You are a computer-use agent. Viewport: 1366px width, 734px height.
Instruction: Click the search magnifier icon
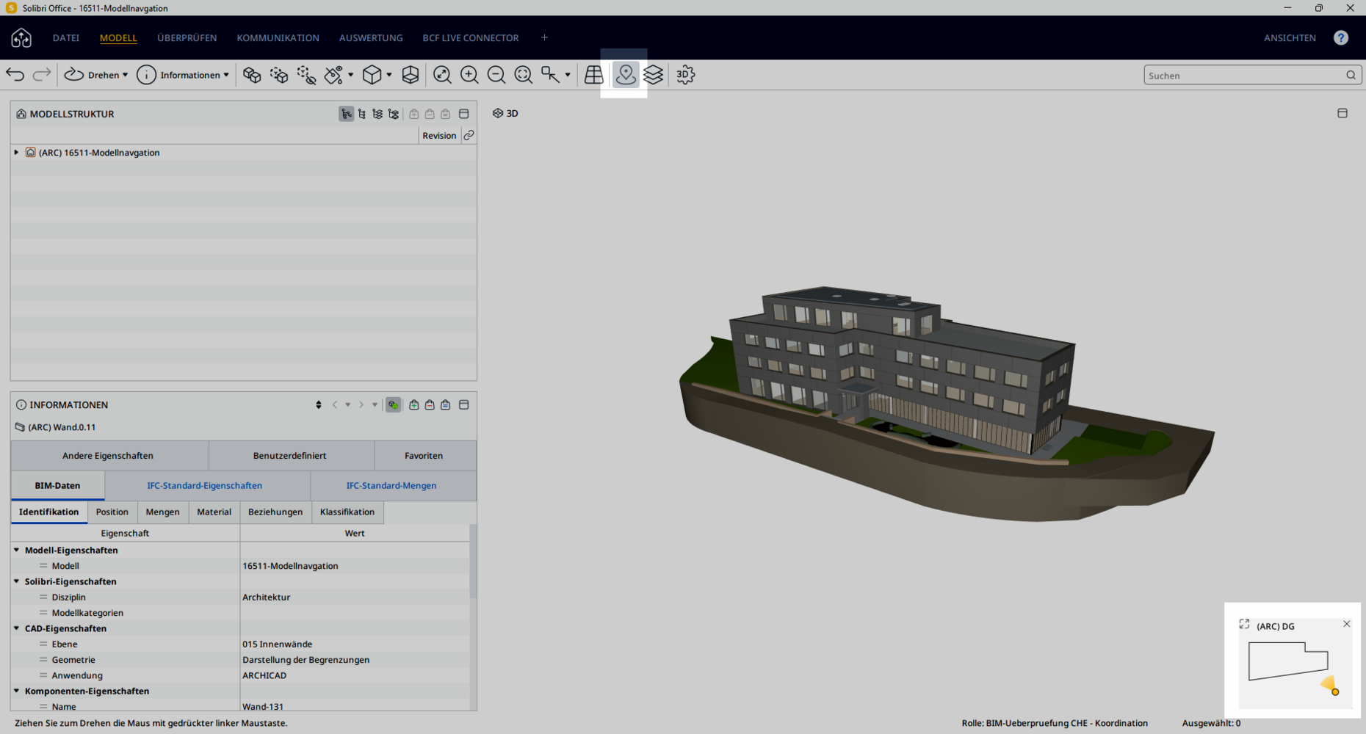(1351, 75)
